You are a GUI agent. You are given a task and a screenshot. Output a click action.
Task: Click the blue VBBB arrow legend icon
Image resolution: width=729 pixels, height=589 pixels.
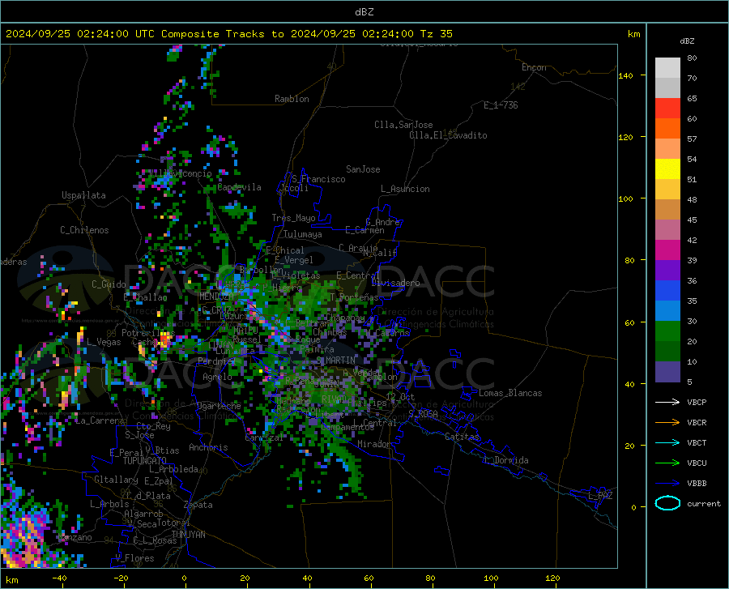(x=667, y=484)
